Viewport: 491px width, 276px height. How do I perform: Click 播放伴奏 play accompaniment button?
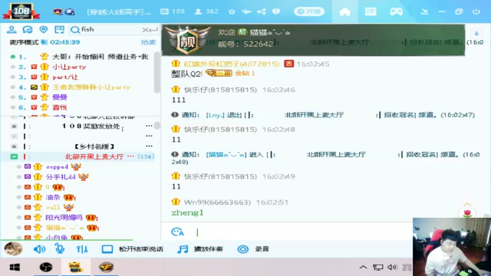[199, 249]
